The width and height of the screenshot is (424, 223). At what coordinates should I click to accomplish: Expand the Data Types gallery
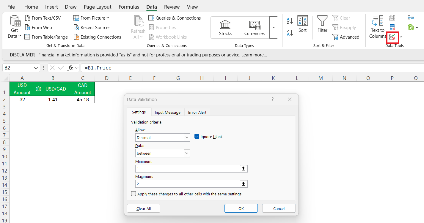pos(274,27)
